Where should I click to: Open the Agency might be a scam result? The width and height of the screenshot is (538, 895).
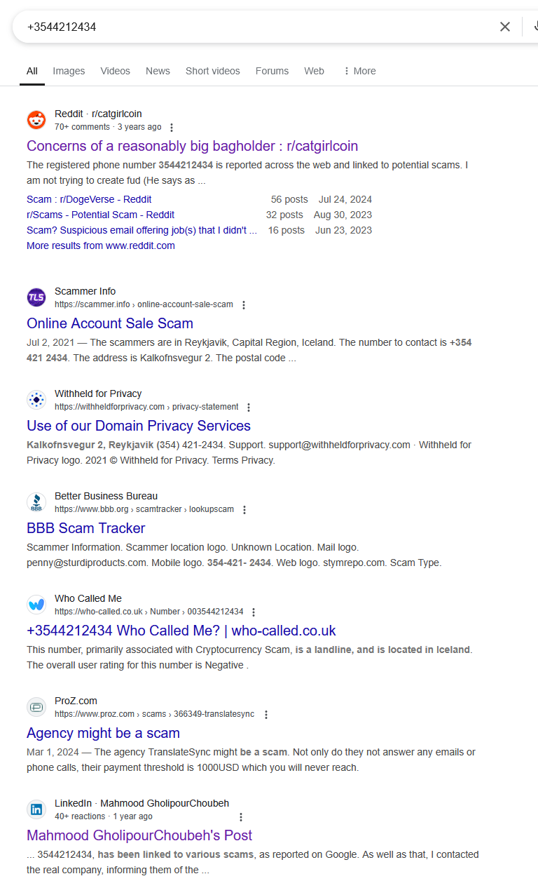click(x=103, y=733)
